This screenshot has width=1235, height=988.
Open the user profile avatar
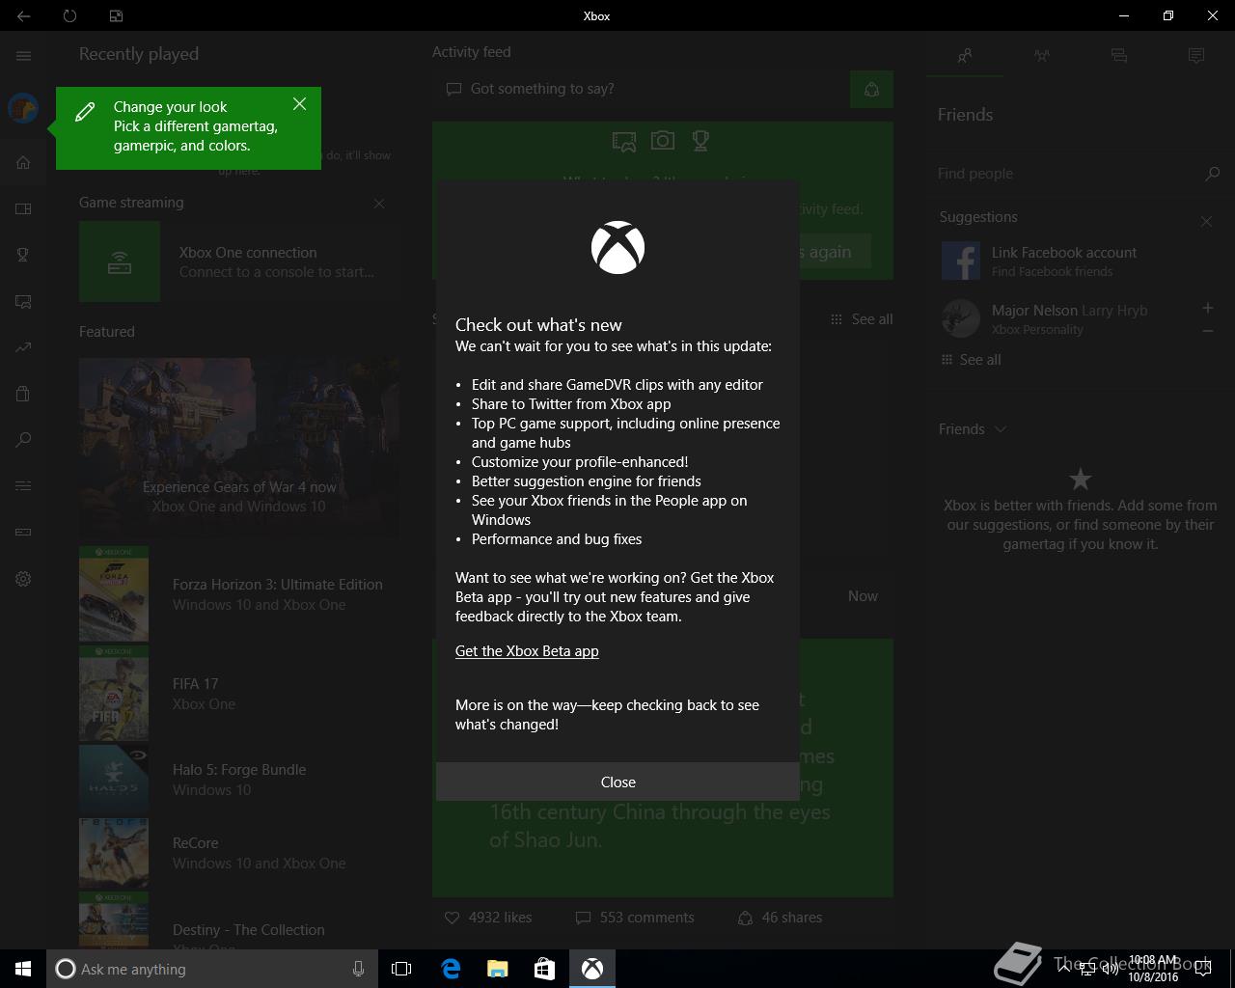coord(23,108)
